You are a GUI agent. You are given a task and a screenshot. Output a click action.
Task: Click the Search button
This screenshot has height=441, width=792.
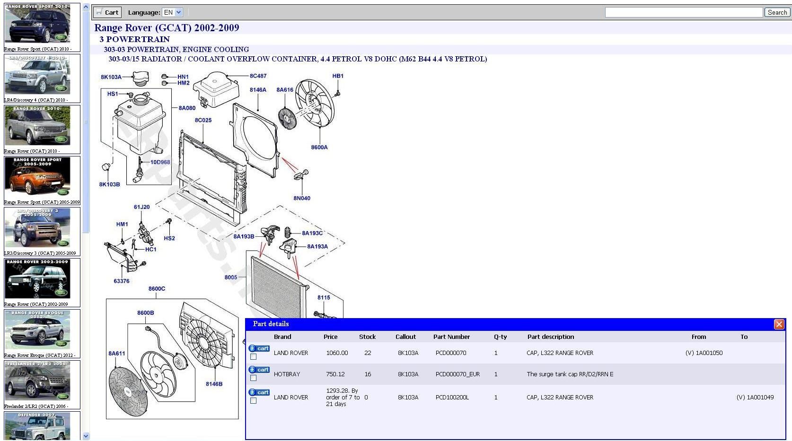tap(777, 12)
